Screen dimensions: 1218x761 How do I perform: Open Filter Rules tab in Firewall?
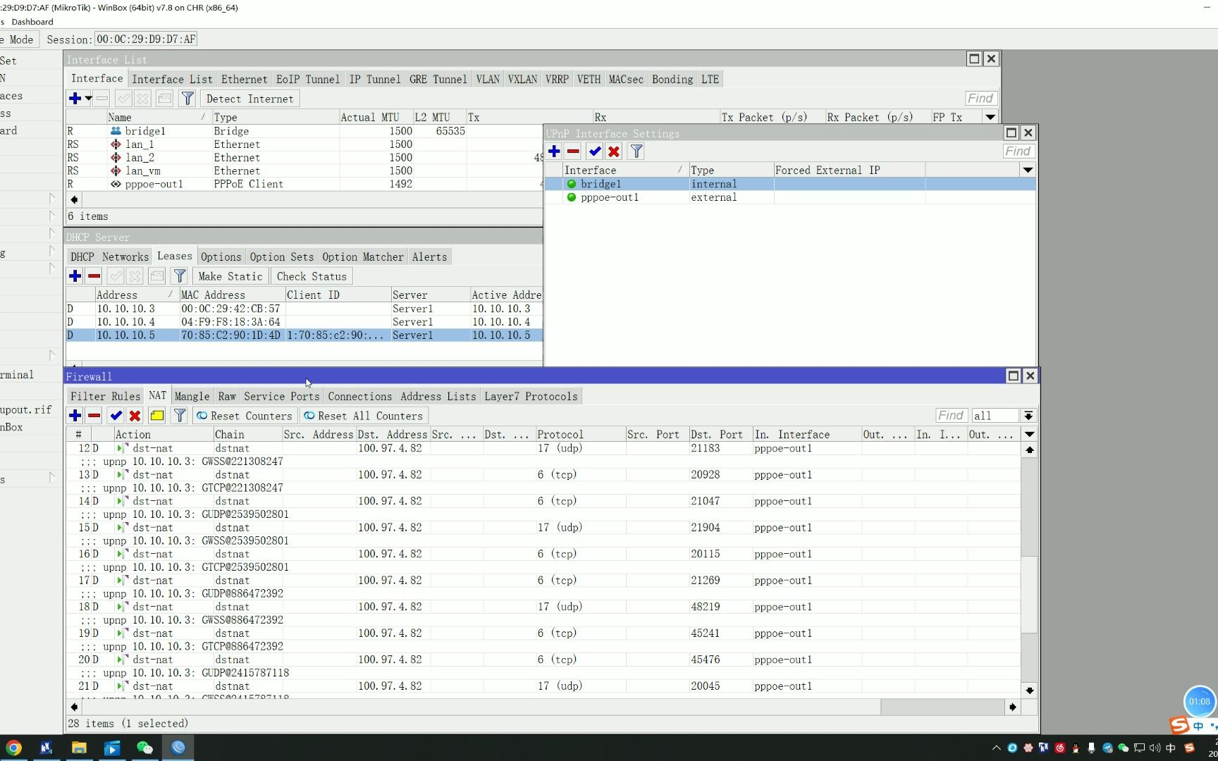105,396
